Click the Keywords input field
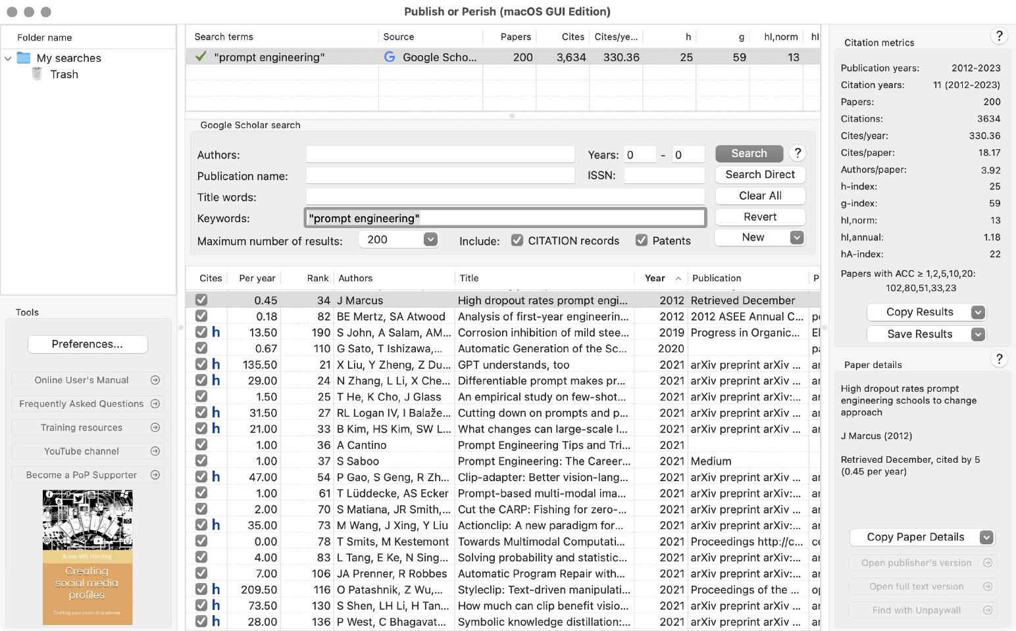1016x631 pixels. point(505,218)
